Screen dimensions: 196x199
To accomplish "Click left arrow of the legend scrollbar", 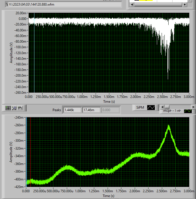I will pos(162,107).
